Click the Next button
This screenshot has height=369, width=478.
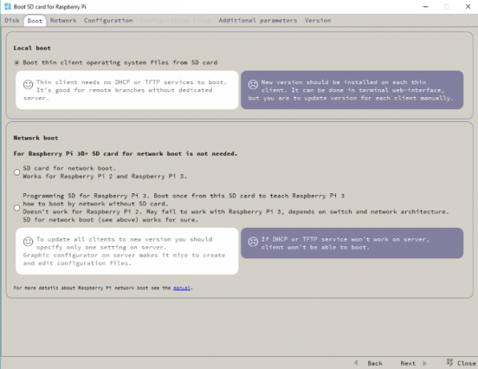coord(407,363)
